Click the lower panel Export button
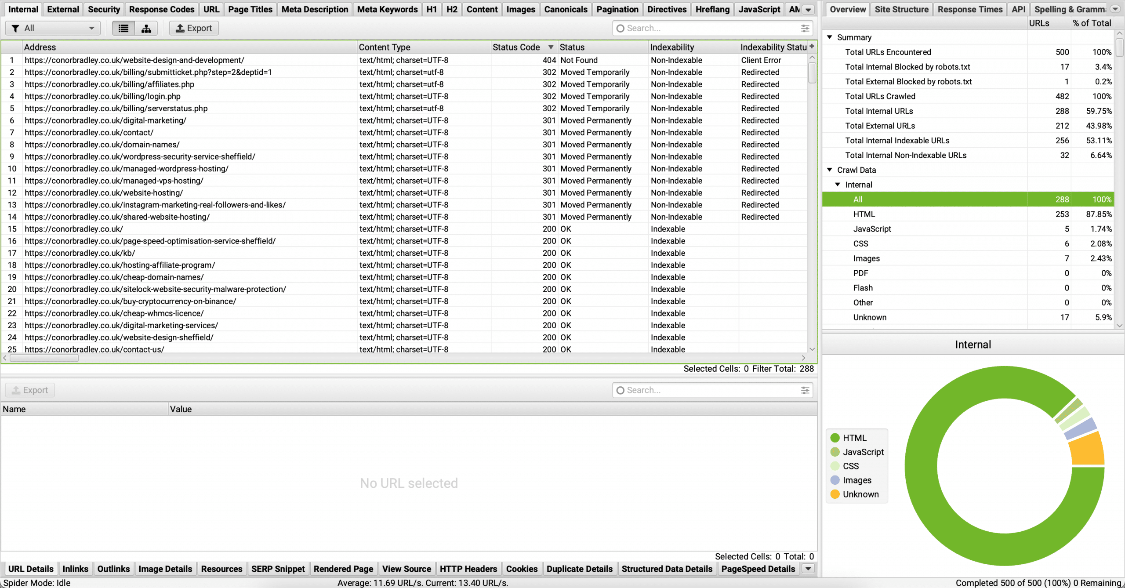The width and height of the screenshot is (1125, 588). [30, 390]
